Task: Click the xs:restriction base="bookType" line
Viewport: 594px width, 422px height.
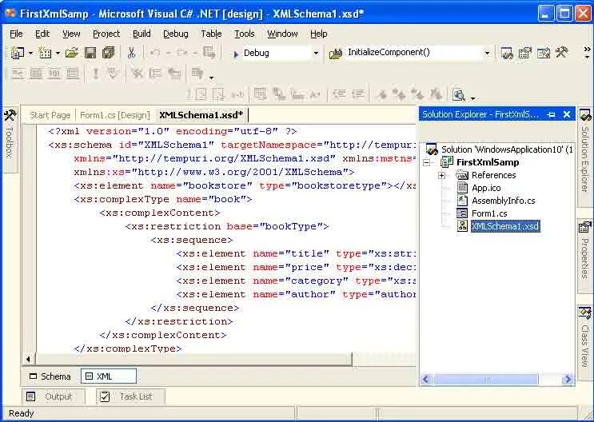Action: click(x=226, y=226)
